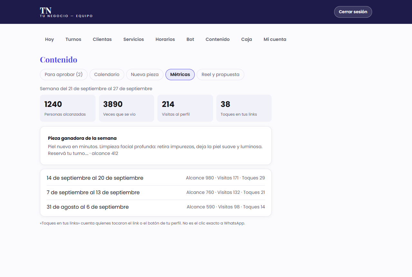Open the Clientas menu item
412x277 pixels.
click(x=102, y=39)
